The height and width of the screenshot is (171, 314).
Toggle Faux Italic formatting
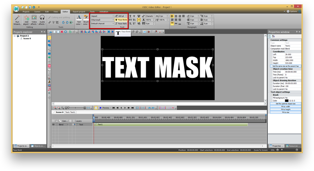coord(121,23)
